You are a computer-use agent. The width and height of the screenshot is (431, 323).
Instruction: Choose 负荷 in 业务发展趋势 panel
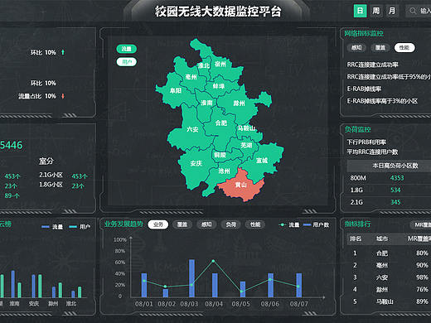click(230, 224)
